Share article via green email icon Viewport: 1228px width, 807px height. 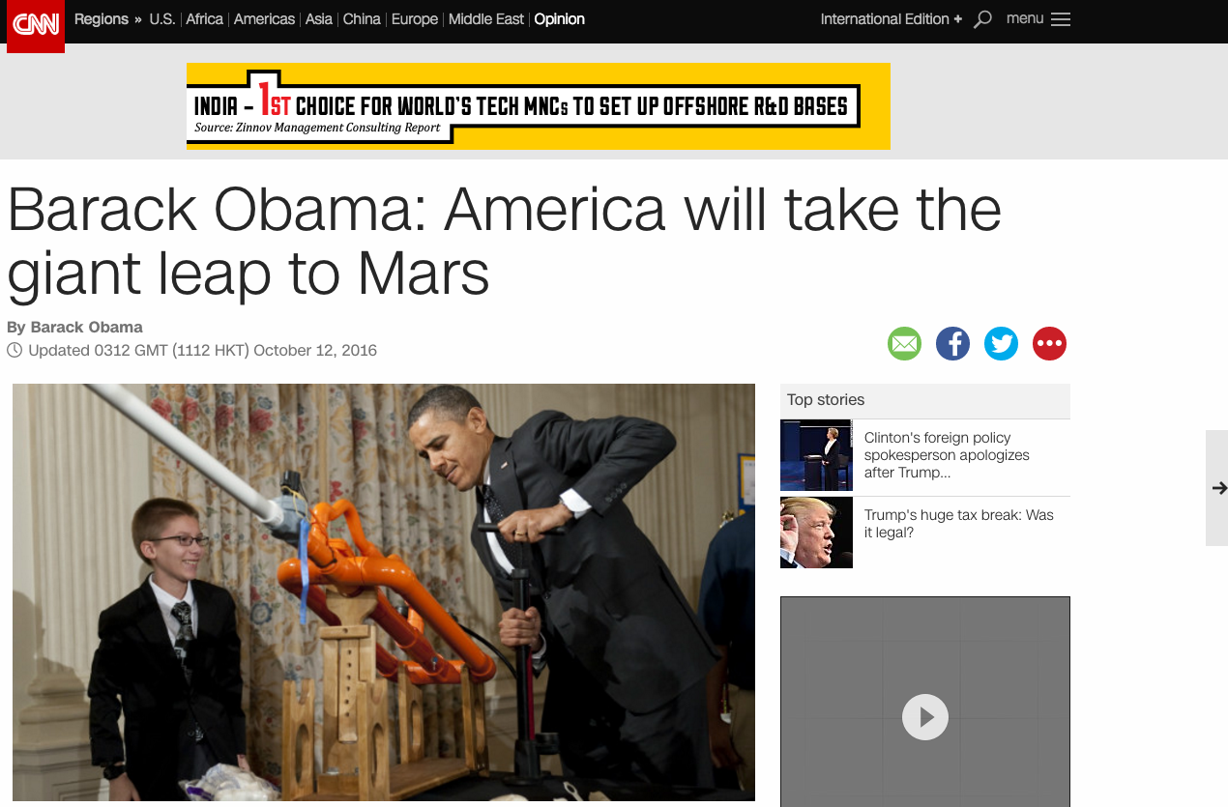904,343
